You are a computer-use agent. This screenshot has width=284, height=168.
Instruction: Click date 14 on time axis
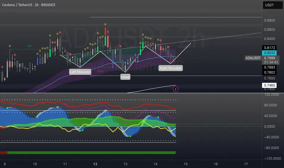155,164
